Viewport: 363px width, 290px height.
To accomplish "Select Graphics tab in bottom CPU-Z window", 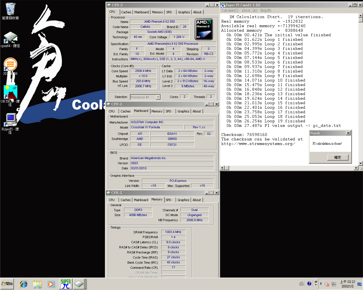I will click(183, 200).
